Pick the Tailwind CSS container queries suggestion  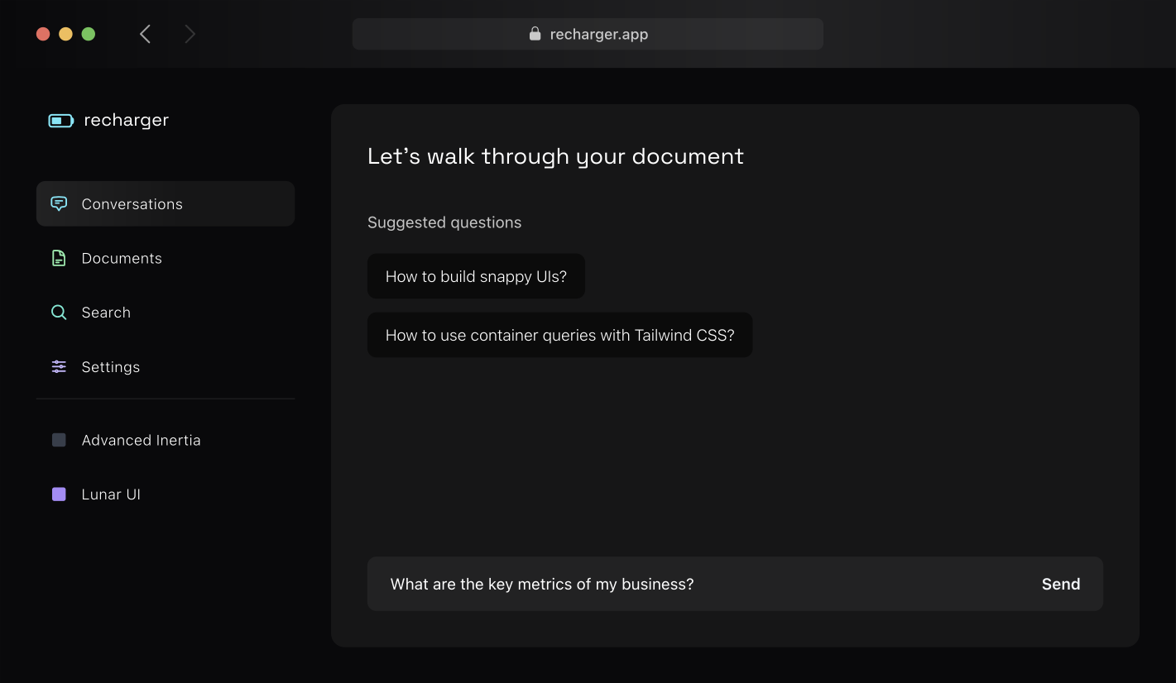(x=559, y=335)
